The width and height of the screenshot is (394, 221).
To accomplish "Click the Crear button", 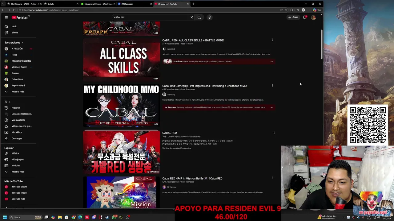I will (x=293, y=17).
